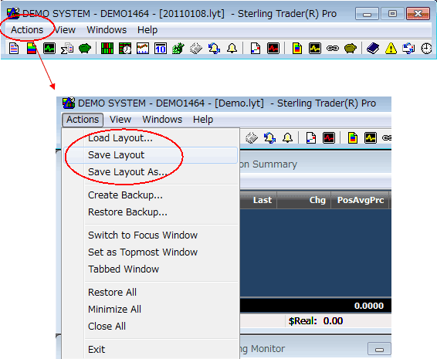Click the red-line black monitor icon, top toolbar

273,49
